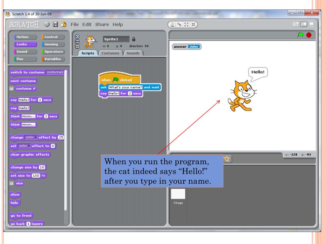The width and height of the screenshot is (326, 244).
Task: Open the Share menu
Action: (x=102, y=24)
